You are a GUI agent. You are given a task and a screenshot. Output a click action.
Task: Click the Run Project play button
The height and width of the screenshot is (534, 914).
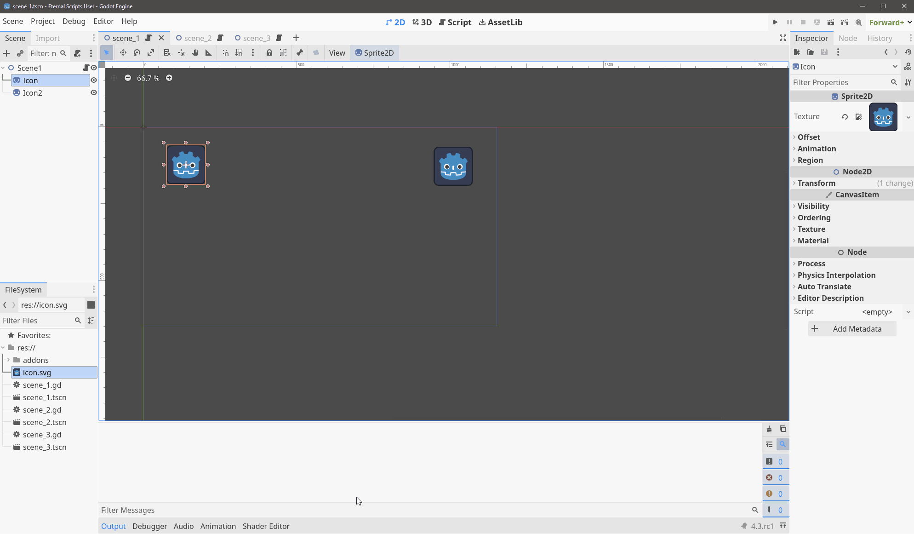(775, 22)
